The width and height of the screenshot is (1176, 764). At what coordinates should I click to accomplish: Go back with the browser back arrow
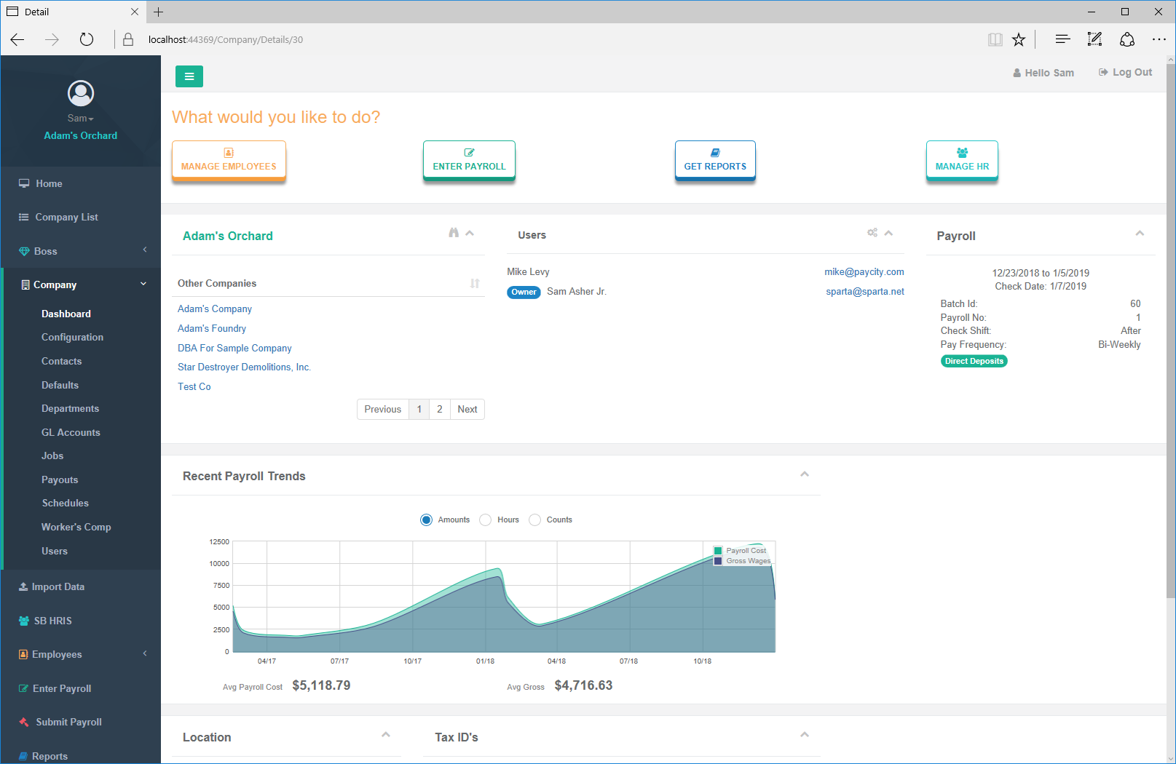(x=17, y=39)
